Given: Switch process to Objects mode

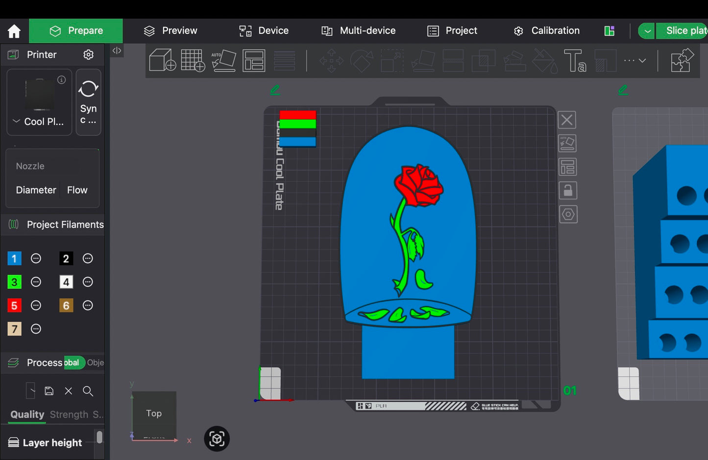Looking at the screenshot, I should pyautogui.click(x=96, y=363).
